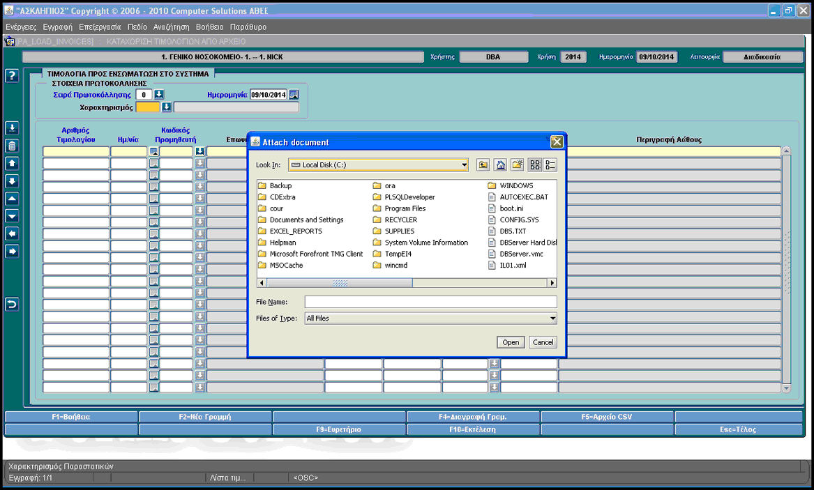Create a new folder in the file dialog
The height and width of the screenshot is (490, 814).
(x=518, y=165)
